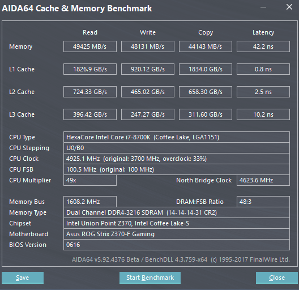Click the Memory Copy result box
Viewport: 299px width, 290px height.
(206, 46)
